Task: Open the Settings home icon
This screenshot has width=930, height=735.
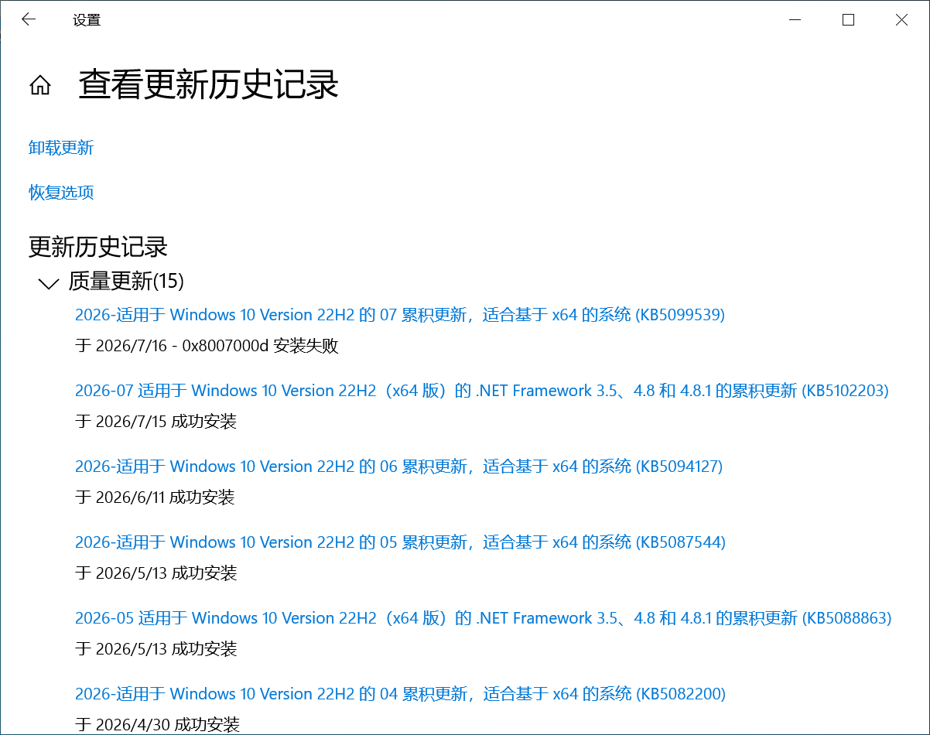Action: pos(40,85)
